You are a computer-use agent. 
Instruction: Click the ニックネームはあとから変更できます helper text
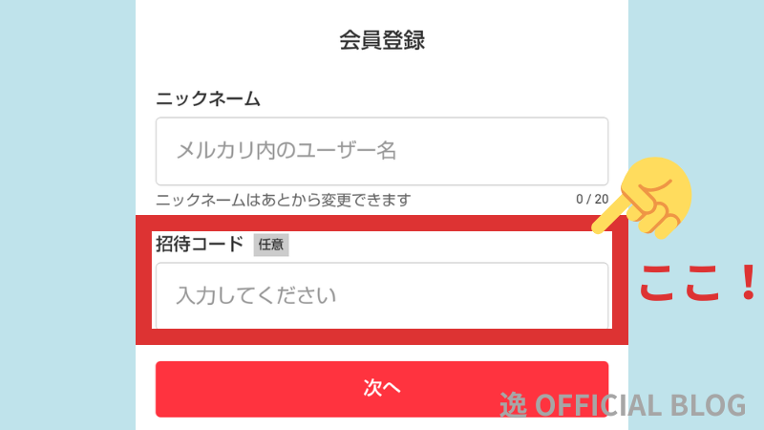tap(283, 199)
